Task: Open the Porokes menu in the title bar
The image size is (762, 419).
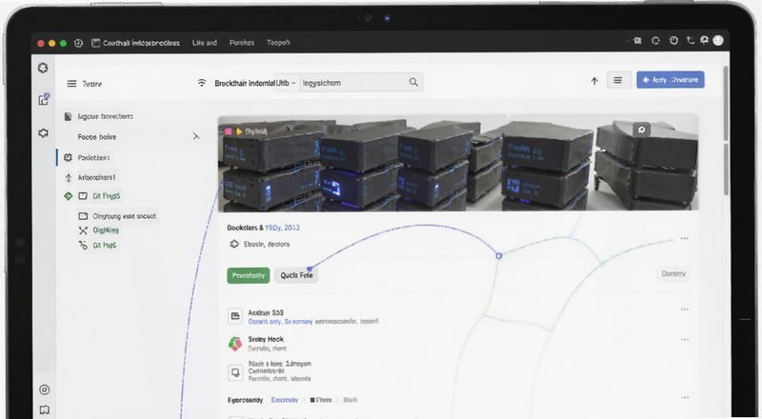Action: [x=242, y=43]
